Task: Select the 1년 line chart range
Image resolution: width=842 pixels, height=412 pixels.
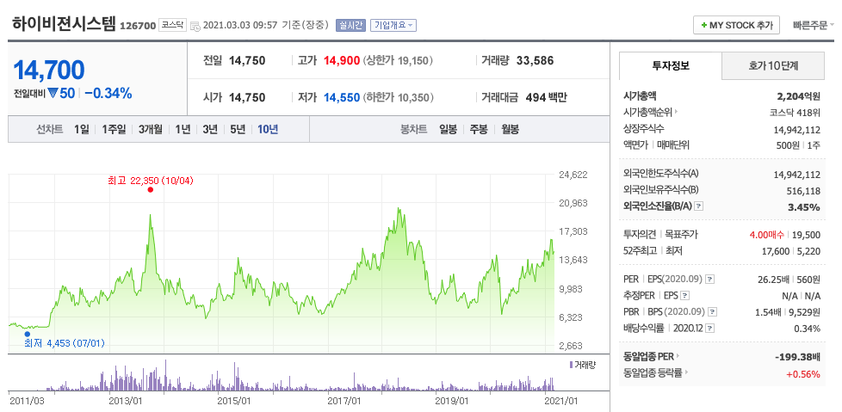Action: click(x=183, y=129)
